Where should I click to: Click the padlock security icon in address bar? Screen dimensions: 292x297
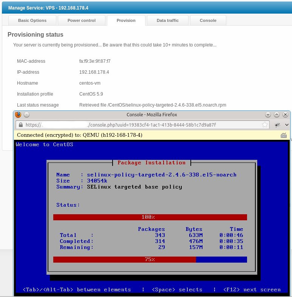[21, 125]
